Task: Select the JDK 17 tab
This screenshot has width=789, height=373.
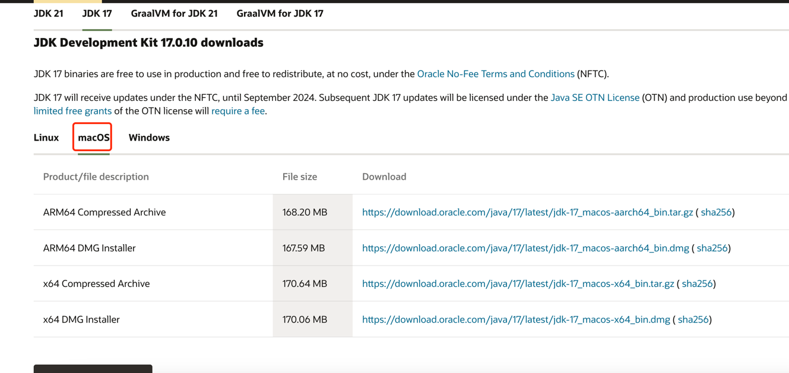Action: point(97,14)
